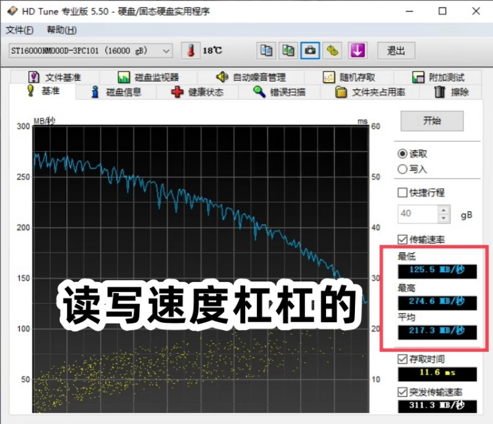Click the thermometer temperature icon
Image resolution: width=493 pixels, height=424 pixels.
191,51
